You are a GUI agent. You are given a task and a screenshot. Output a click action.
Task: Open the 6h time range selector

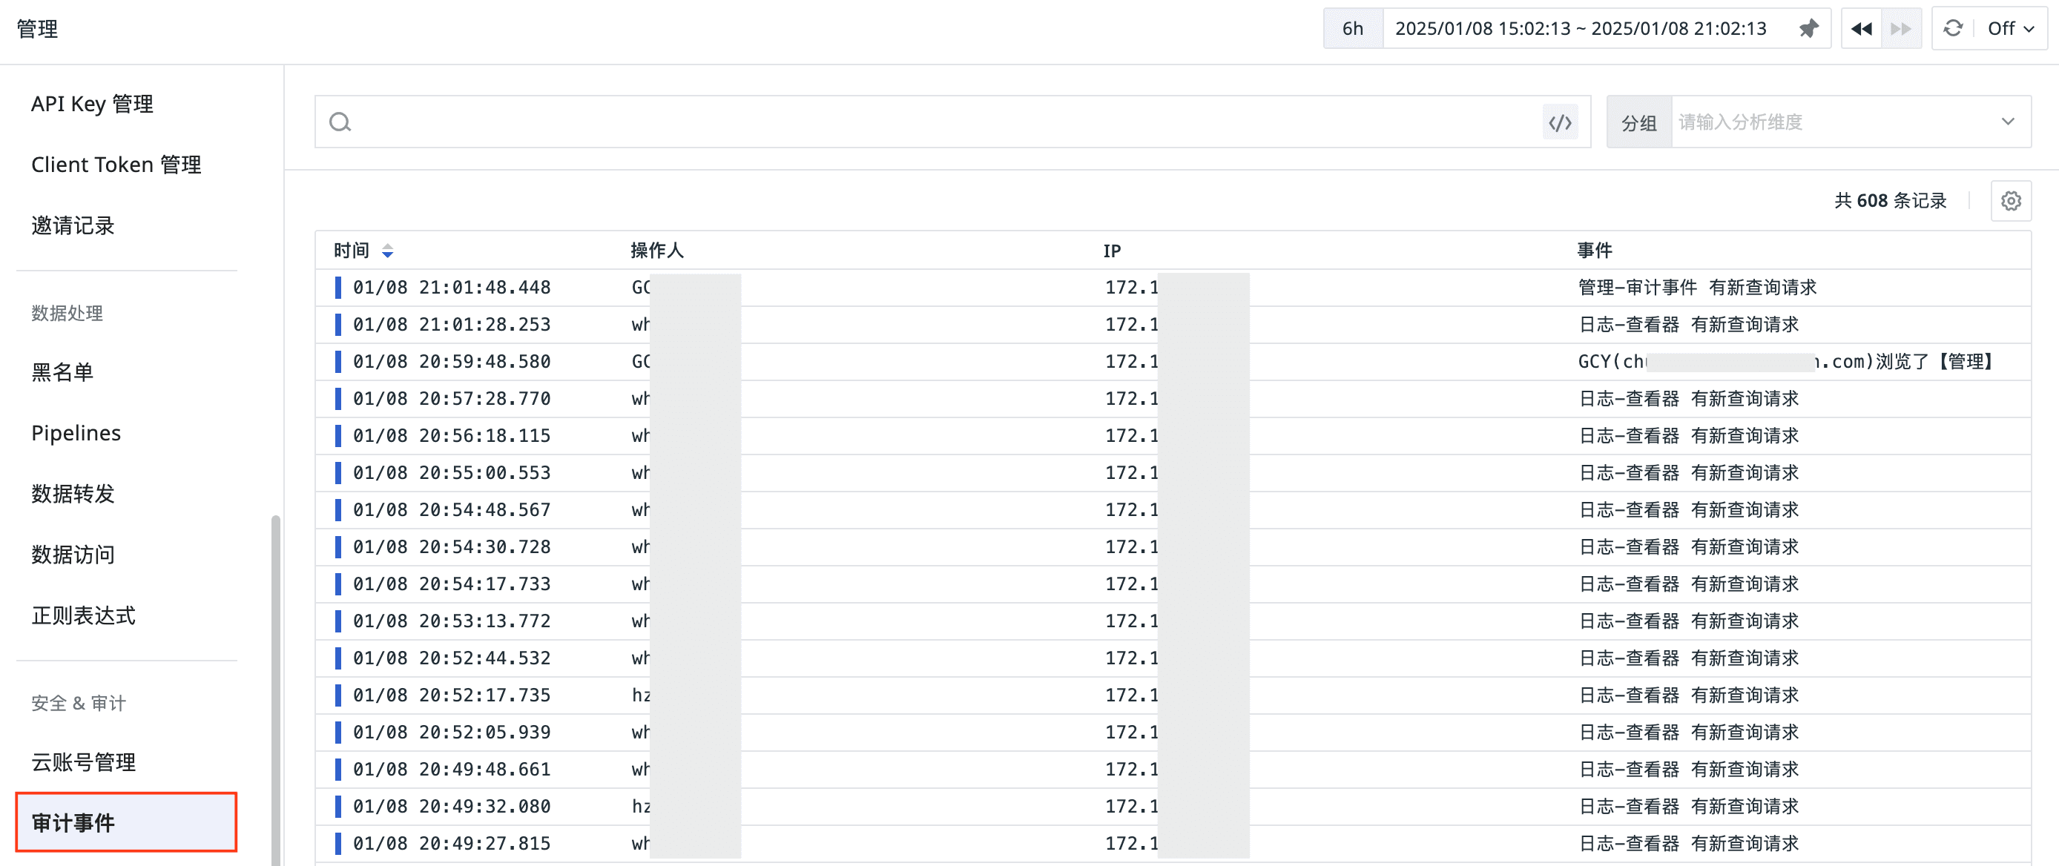[1352, 29]
